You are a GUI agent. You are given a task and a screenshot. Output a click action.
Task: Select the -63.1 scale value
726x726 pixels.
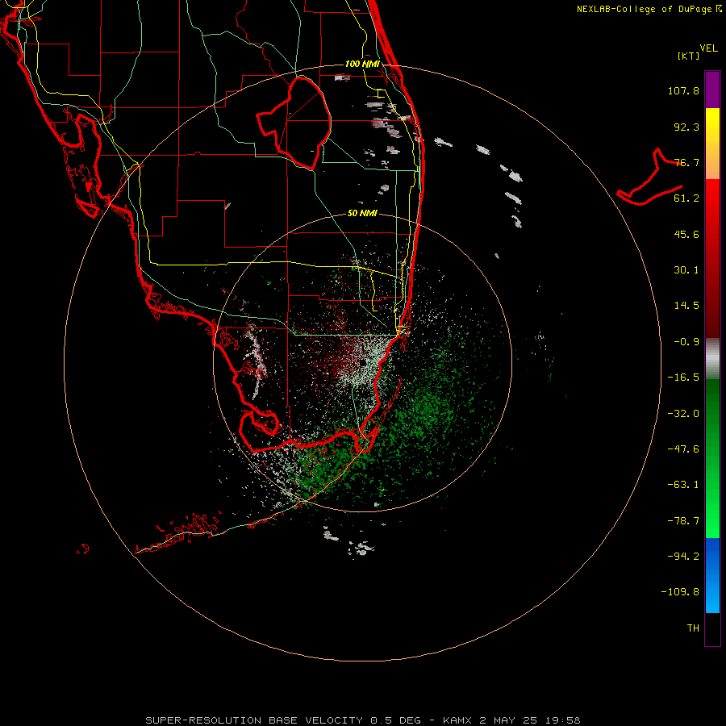[x=683, y=485]
